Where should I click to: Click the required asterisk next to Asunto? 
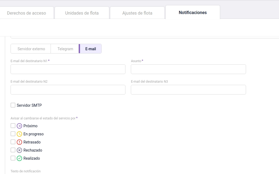pos(142,61)
